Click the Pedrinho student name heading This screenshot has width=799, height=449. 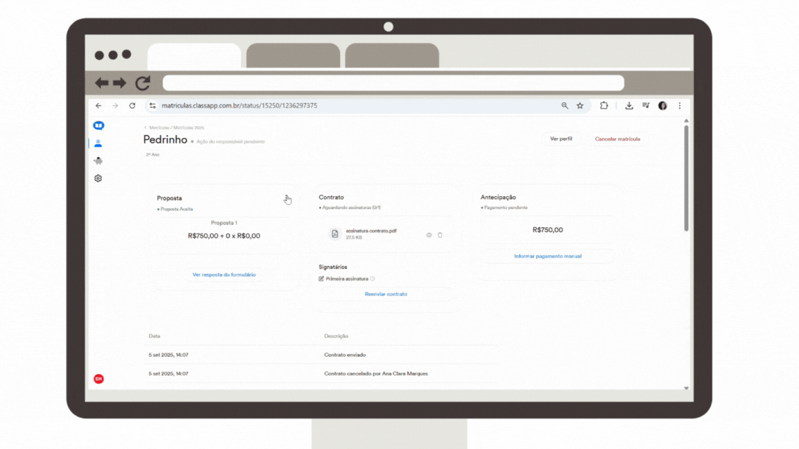pyautogui.click(x=165, y=139)
